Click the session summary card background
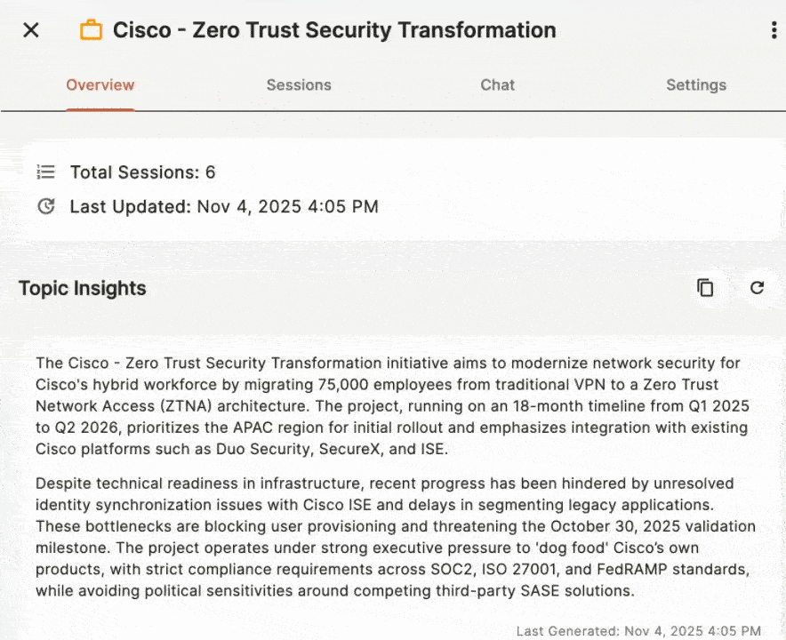 coord(578,188)
